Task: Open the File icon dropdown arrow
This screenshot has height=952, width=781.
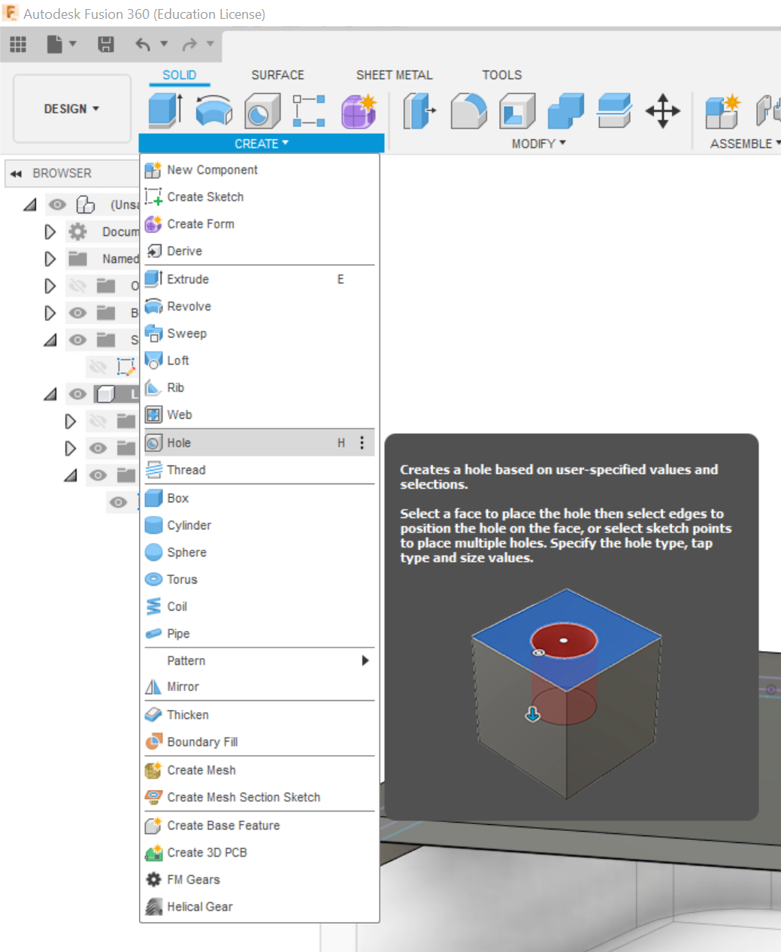Action: tap(73, 44)
